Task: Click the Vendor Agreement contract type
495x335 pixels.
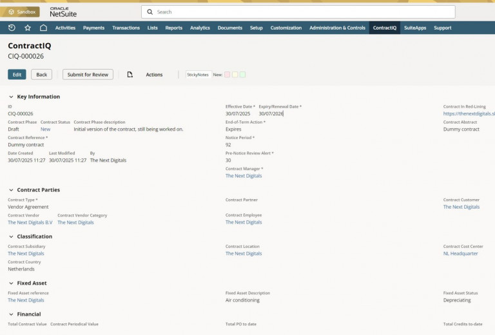Action: pyautogui.click(x=28, y=207)
